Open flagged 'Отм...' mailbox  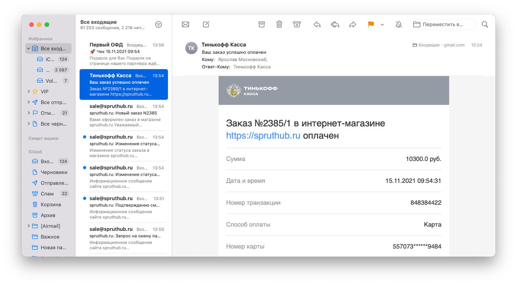tap(50, 113)
